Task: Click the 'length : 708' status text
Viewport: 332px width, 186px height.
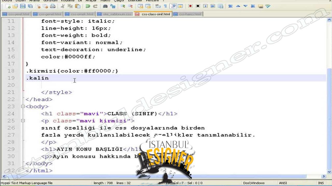Action: pyautogui.click(x=103, y=183)
